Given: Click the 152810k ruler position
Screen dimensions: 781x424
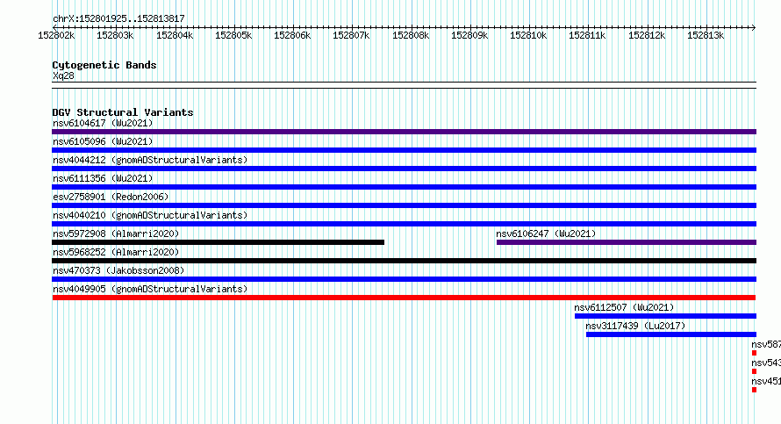Looking at the screenshot, I should 528,35.
